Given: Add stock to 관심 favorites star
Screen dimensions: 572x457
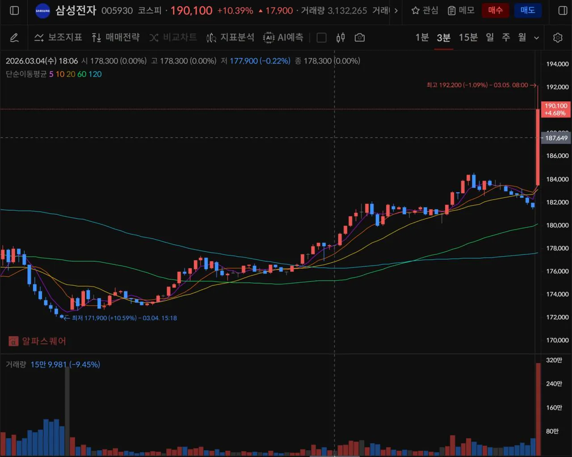Looking at the screenshot, I should pos(424,10).
